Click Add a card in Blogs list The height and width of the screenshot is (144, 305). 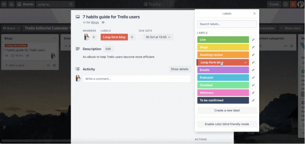pos(15,65)
